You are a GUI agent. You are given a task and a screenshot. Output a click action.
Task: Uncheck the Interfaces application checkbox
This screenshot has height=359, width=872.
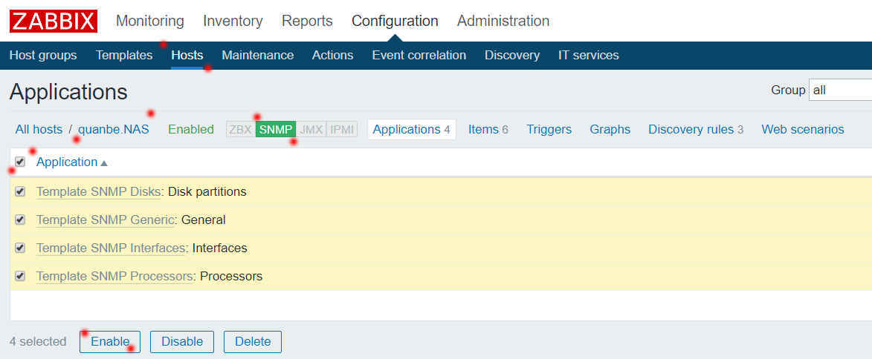pyautogui.click(x=20, y=248)
